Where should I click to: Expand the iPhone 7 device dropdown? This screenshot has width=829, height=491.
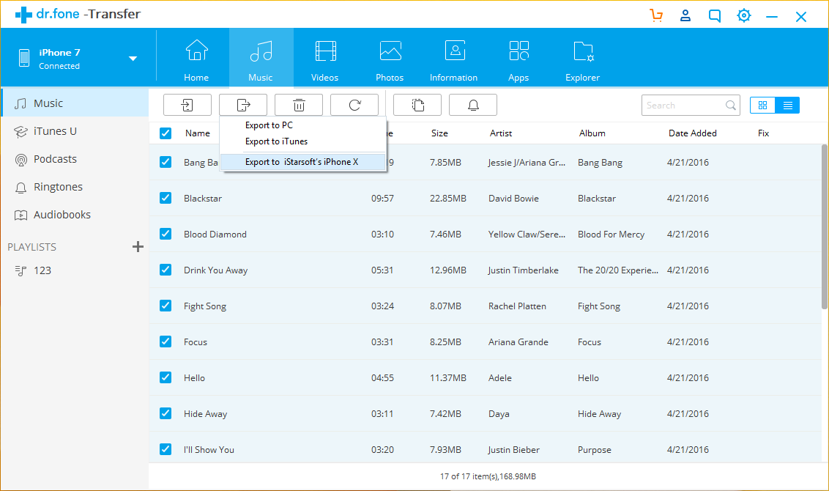coord(133,58)
